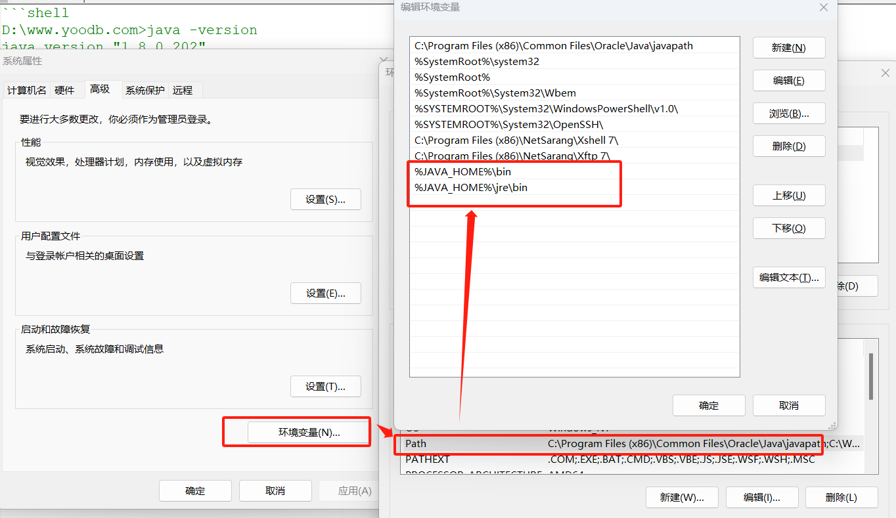Click 删除(L) for system variables
Screen dimensions: 896x518
pyautogui.click(x=841, y=497)
